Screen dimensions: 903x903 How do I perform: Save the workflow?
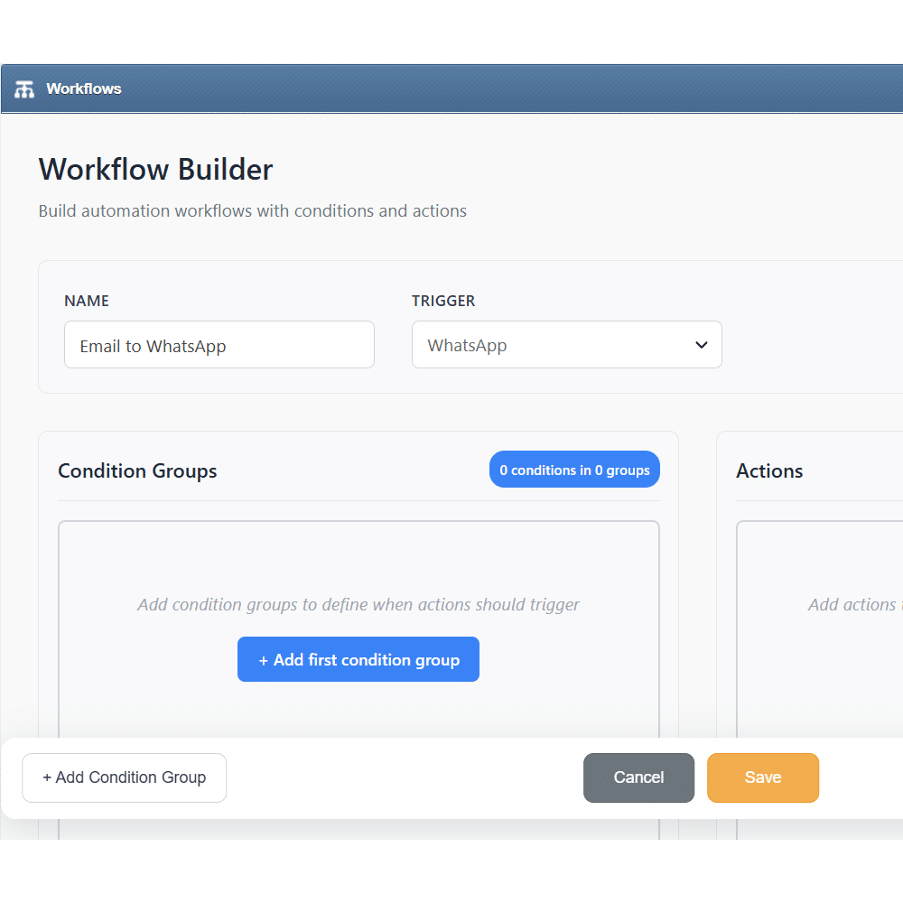pos(762,777)
